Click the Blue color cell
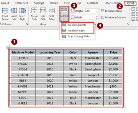 pyautogui.click(x=73, y=98)
